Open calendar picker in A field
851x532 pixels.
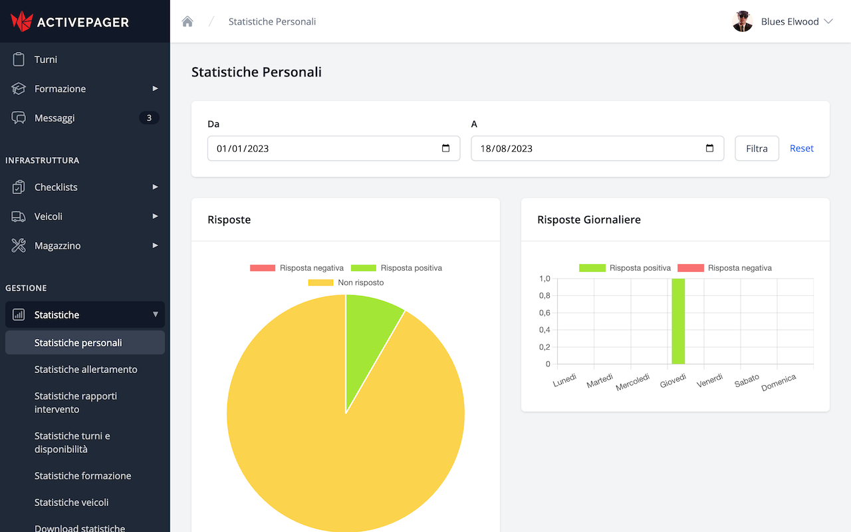pyautogui.click(x=709, y=148)
